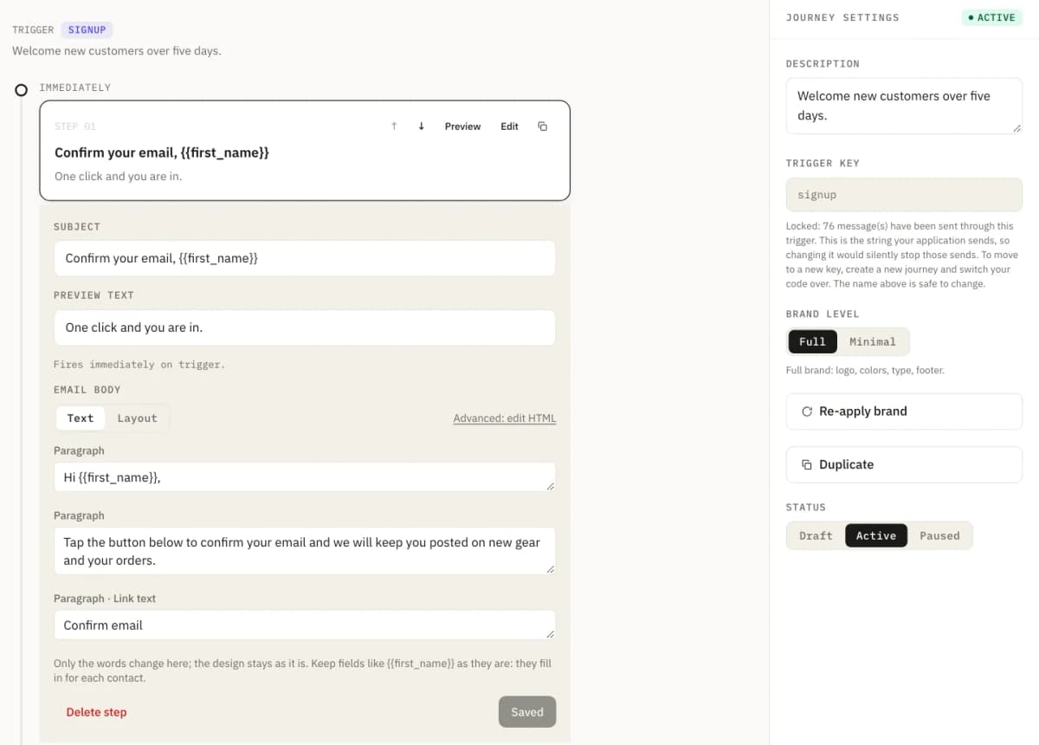Click the resize grip of the Description textarea
Screen dimensions: 1039x745
coord(1016,127)
